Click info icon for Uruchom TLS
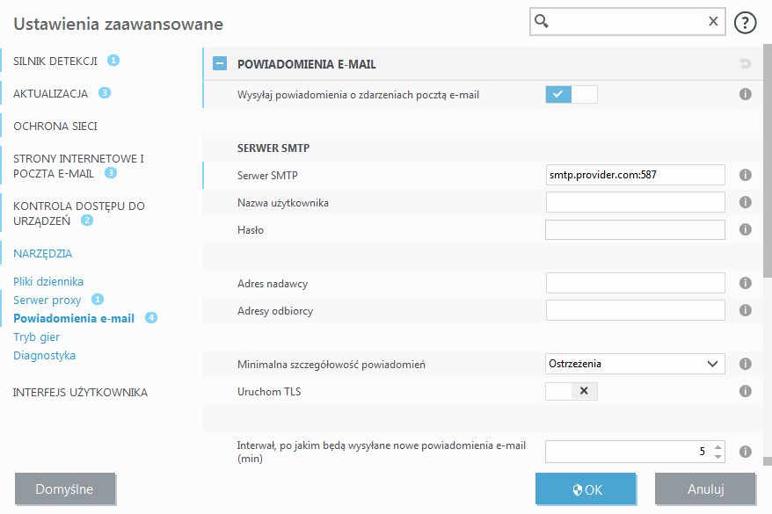 pyautogui.click(x=746, y=391)
